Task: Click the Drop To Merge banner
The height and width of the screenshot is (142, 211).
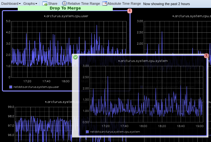Action: [x=65, y=8]
